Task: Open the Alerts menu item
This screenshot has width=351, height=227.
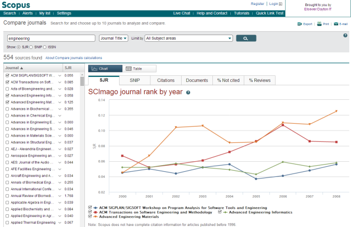Action: [27, 13]
